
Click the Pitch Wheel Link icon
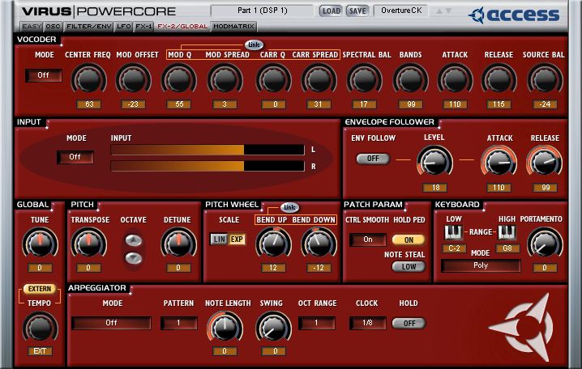(289, 208)
